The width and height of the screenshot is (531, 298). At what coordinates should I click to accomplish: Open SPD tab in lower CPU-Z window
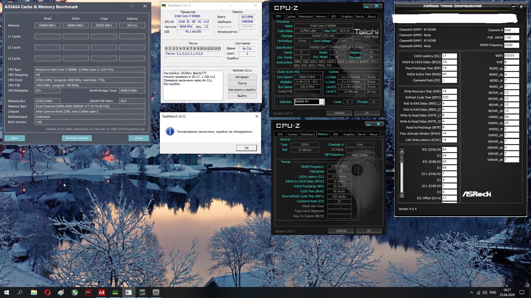(x=335, y=134)
